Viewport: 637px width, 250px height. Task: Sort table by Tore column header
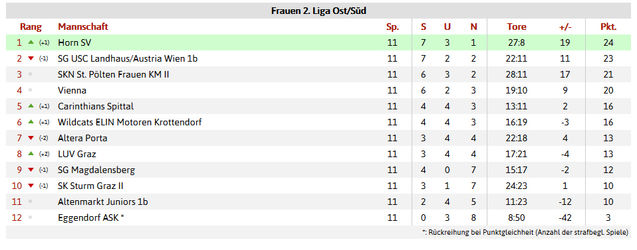click(517, 27)
